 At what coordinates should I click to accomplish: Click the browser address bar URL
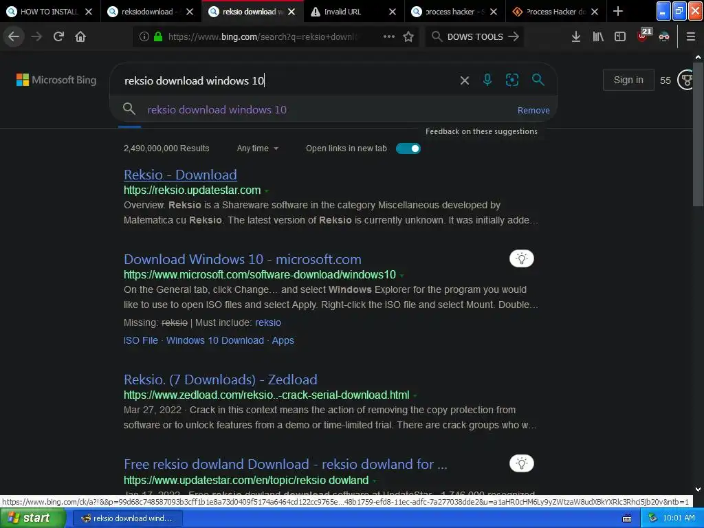(x=263, y=36)
